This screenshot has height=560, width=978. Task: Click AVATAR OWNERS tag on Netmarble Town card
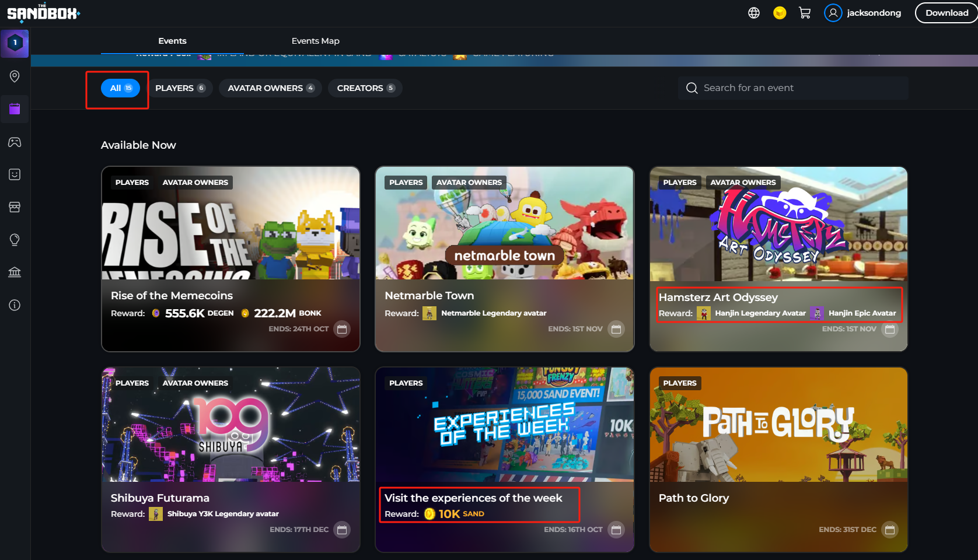469,183
